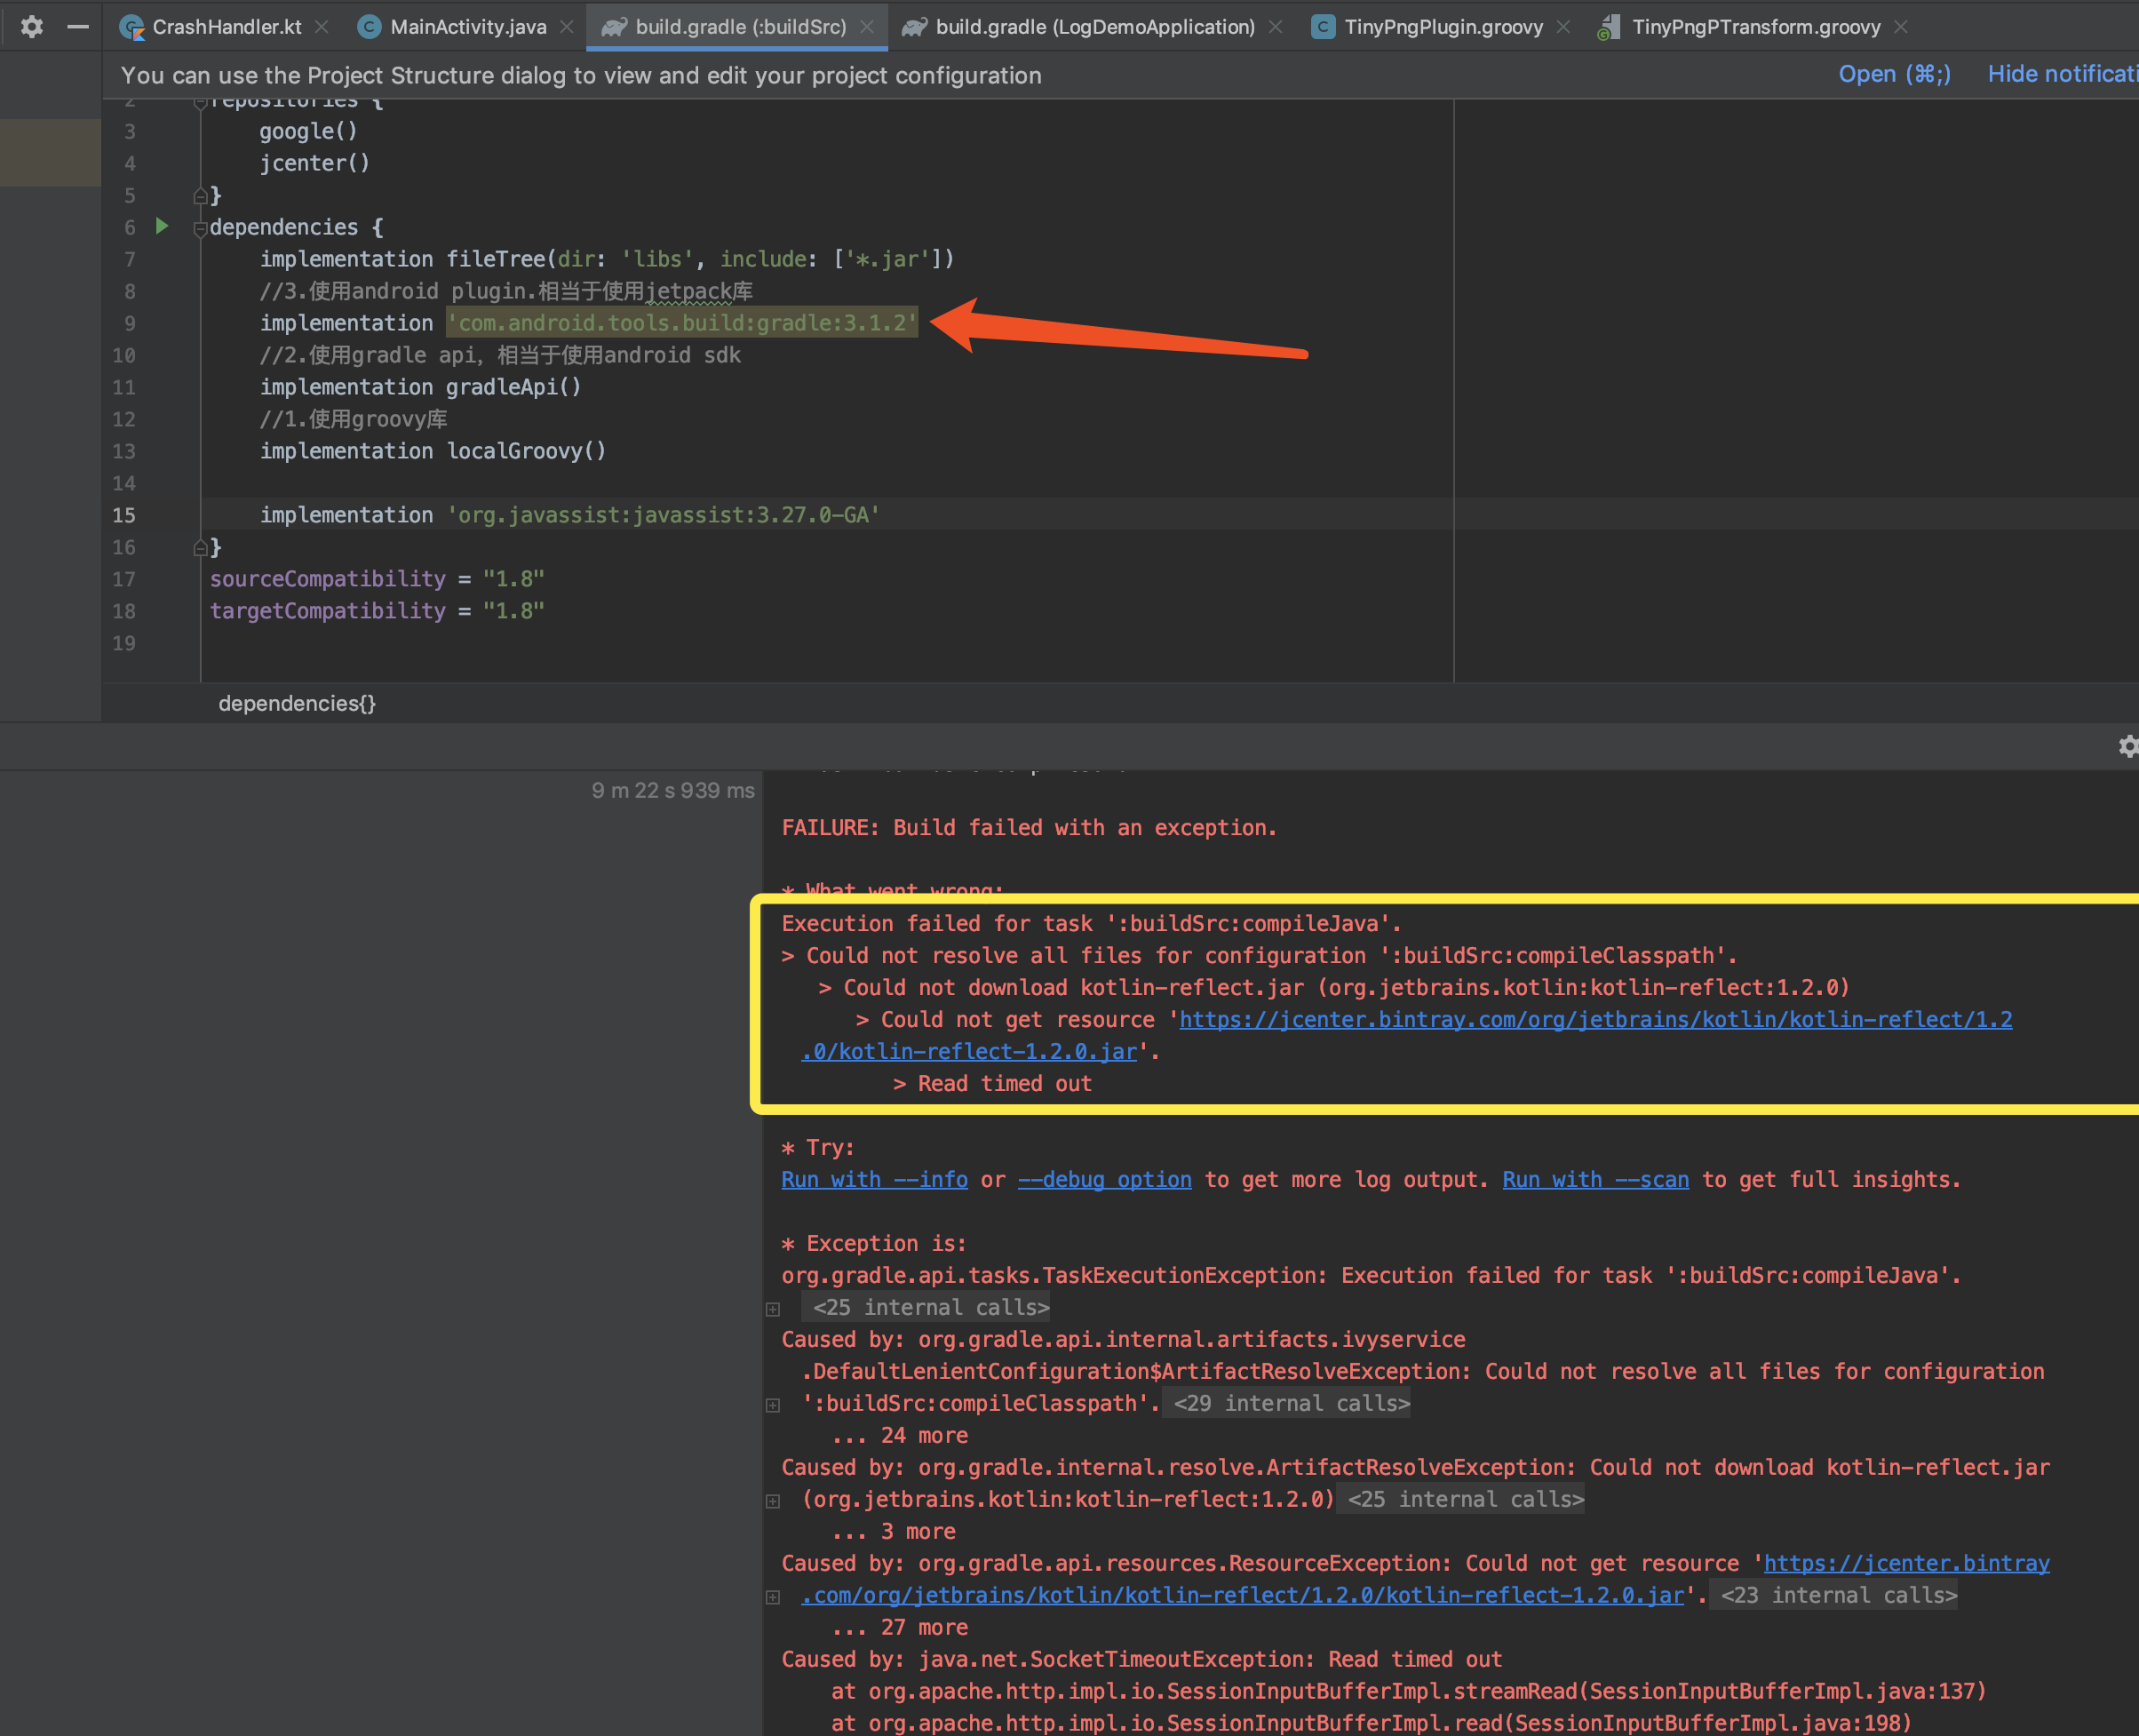Click the class icon on TinyPngPlugin.groovy tab
Screen dimensions: 2139x1736
[x=1323, y=27]
